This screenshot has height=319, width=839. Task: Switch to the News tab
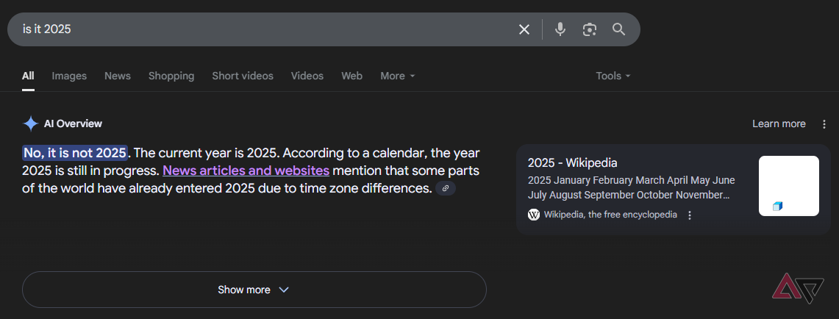click(x=118, y=76)
